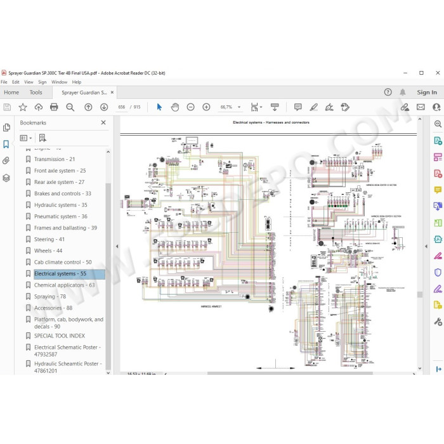Image resolution: width=444 pixels, height=444 pixels.
Task: Open the Add comment sticky note tool
Action: click(297, 107)
